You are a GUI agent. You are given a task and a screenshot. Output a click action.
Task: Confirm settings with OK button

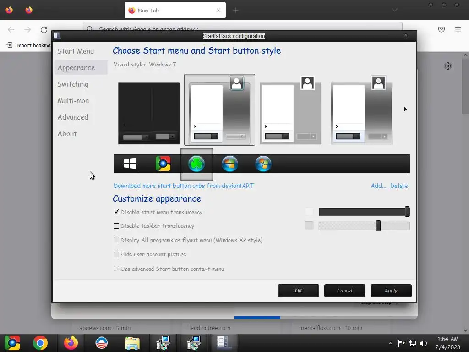(x=299, y=291)
